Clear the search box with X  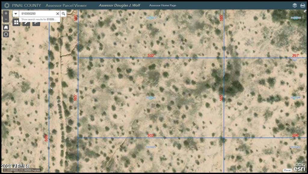(x=57, y=13)
